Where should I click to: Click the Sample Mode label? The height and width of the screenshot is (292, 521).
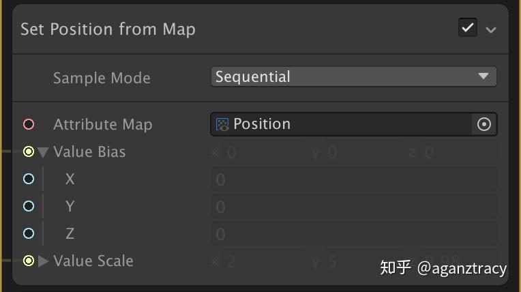coord(102,78)
